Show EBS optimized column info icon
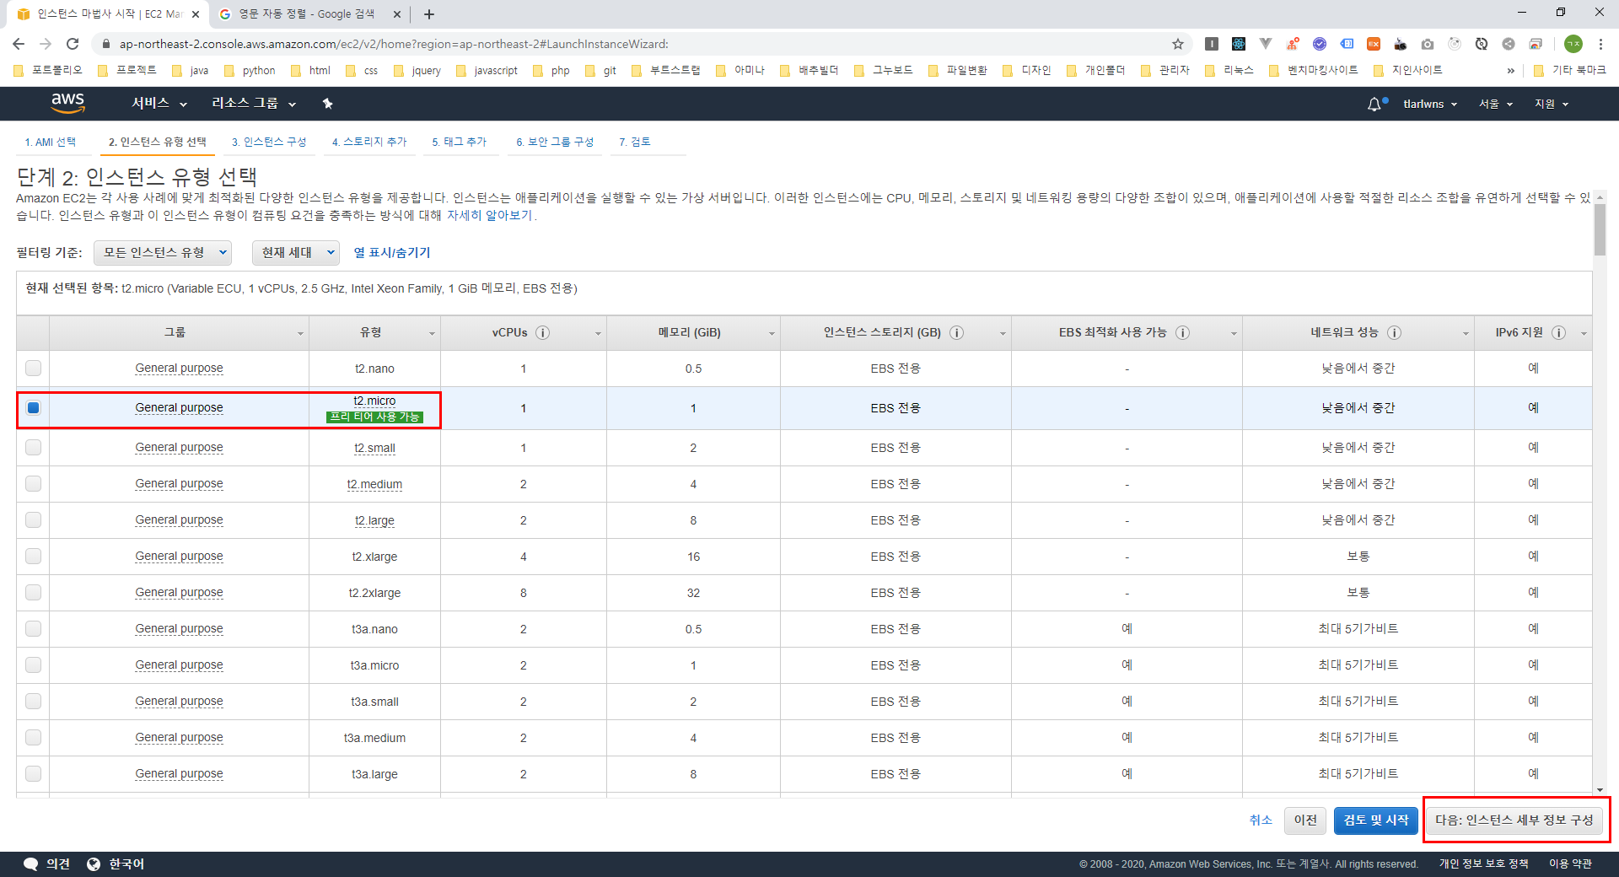Viewport: 1619px width, 877px height. coord(1183,332)
